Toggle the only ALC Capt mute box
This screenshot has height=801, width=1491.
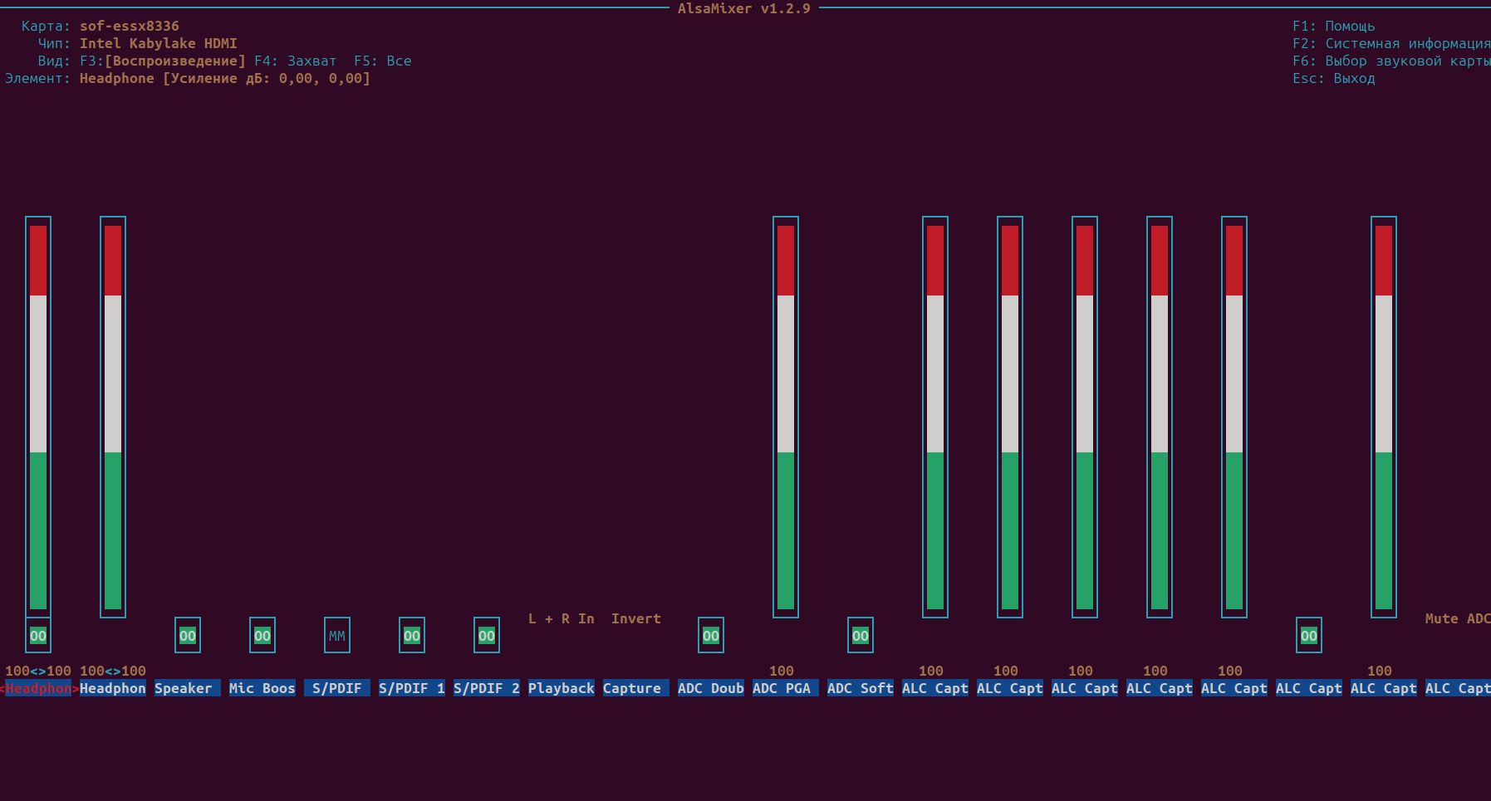point(1309,636)
